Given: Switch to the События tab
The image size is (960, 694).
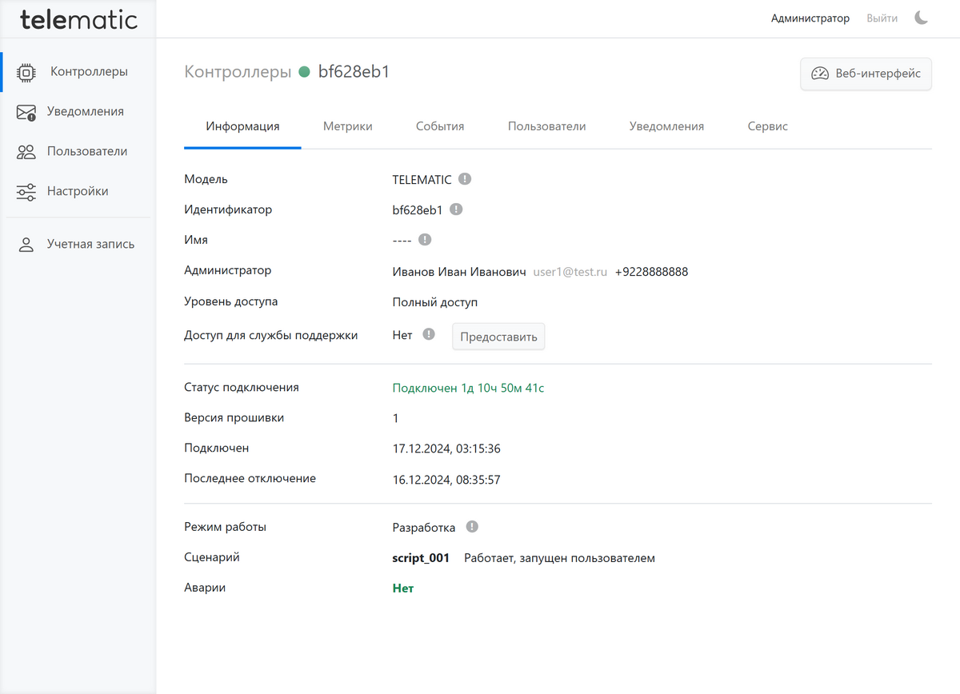Looking at the screenshot, I should point(440,126).
